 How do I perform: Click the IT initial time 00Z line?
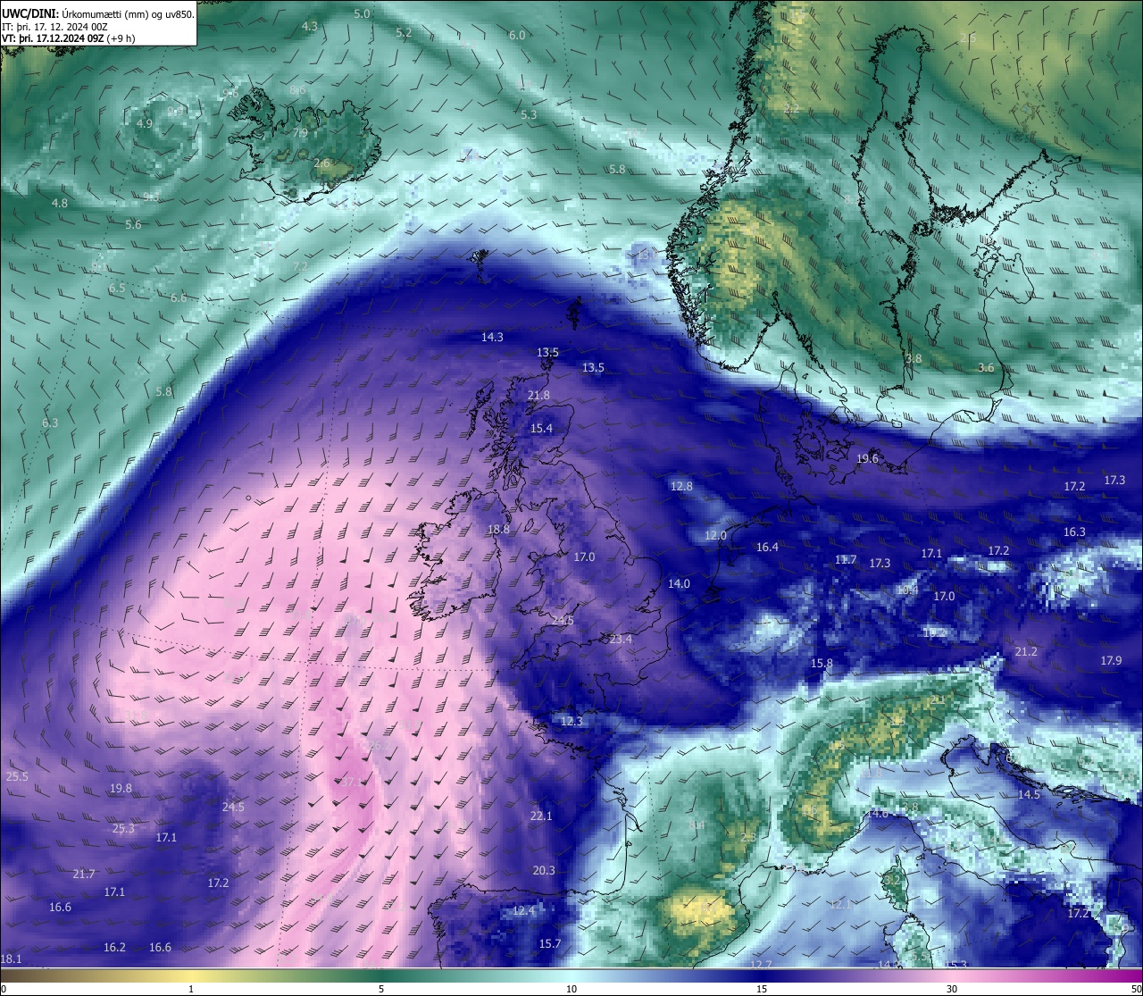(x=55, y=26)
